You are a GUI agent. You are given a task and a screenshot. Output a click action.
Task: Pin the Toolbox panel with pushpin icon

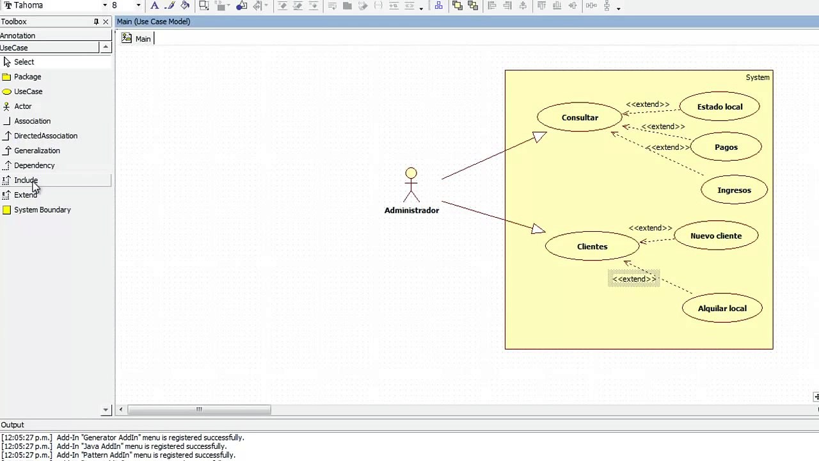tap(96, 22)
